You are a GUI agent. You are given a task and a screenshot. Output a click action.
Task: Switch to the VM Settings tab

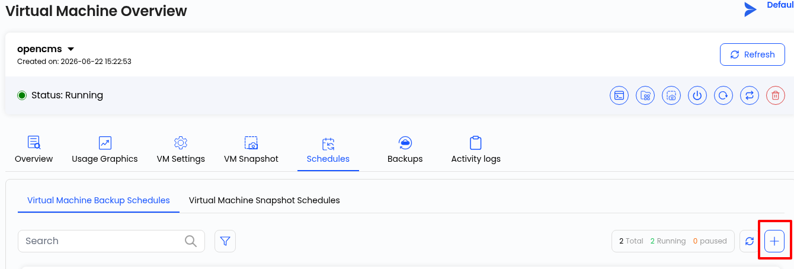(181, 150)
